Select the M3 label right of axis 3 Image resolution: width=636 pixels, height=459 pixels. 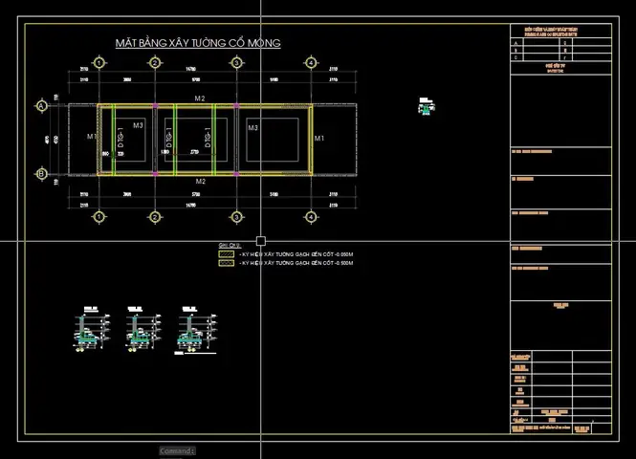[x=252, y=128]
